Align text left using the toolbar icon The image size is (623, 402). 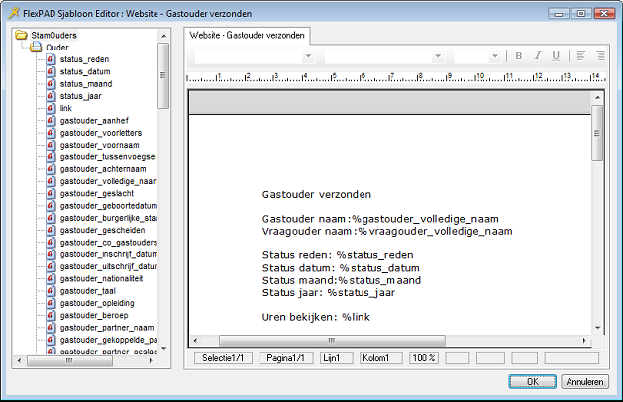(x=581, y=56)
